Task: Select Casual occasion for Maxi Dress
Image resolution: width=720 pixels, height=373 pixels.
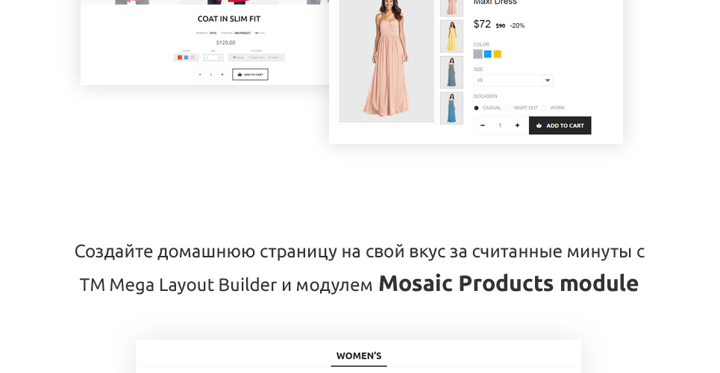Action: pyautogui.click(x=476, y=108)
